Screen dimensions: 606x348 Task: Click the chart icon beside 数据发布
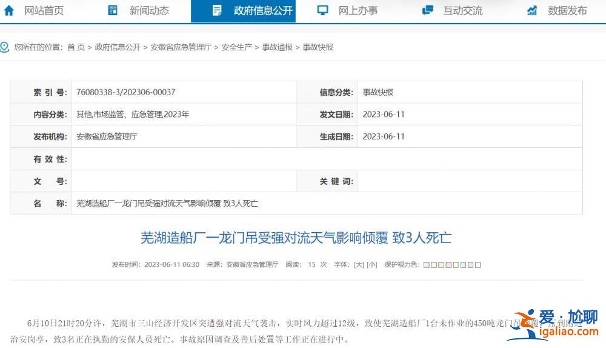[532, 10]
